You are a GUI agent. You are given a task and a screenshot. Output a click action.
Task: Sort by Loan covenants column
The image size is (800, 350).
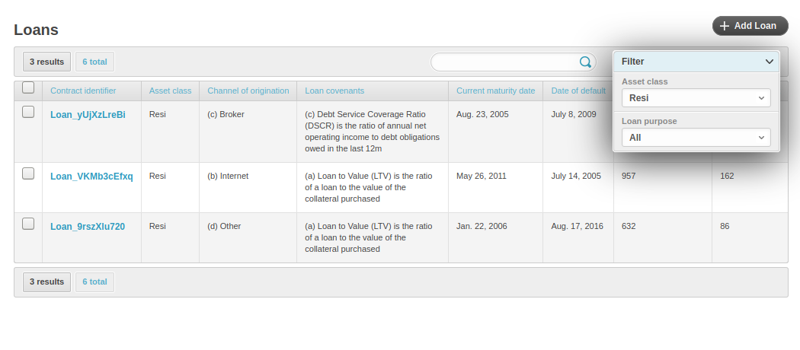coord(334,91)
